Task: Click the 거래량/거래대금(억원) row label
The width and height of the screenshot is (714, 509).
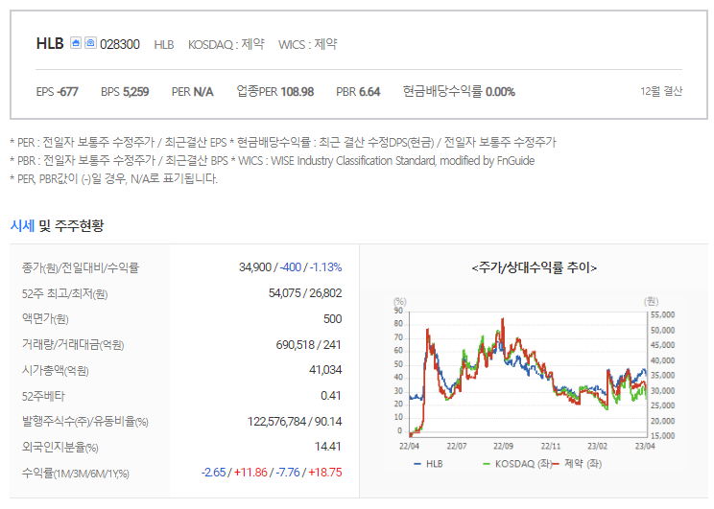Action: (x=73, y=345)
